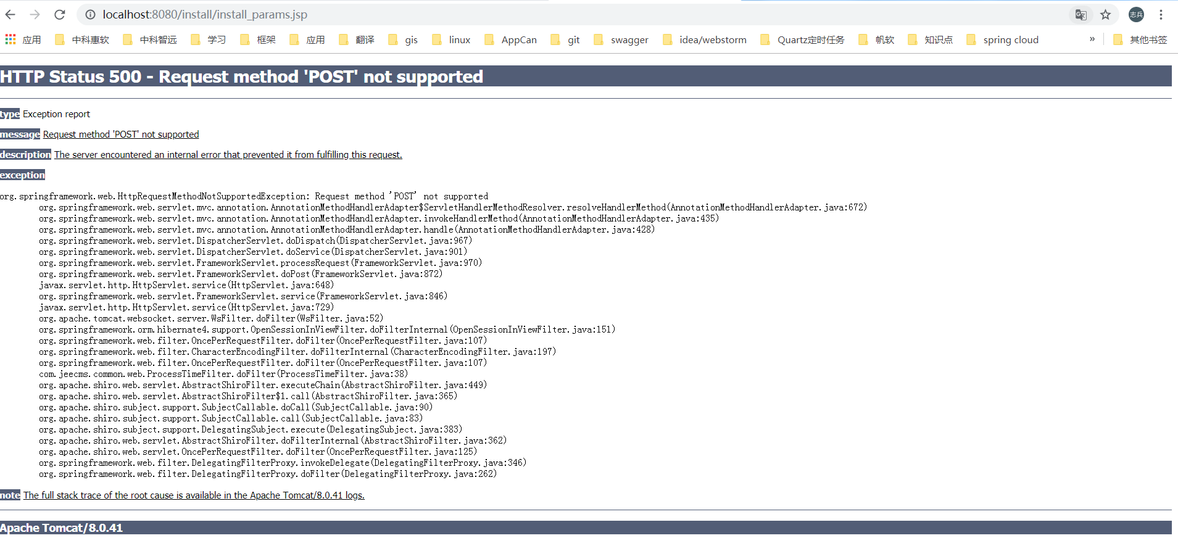This screenshot has height=538, width=1178.
Task: Open the Google Translate page icon
Action: (1081, 15)
